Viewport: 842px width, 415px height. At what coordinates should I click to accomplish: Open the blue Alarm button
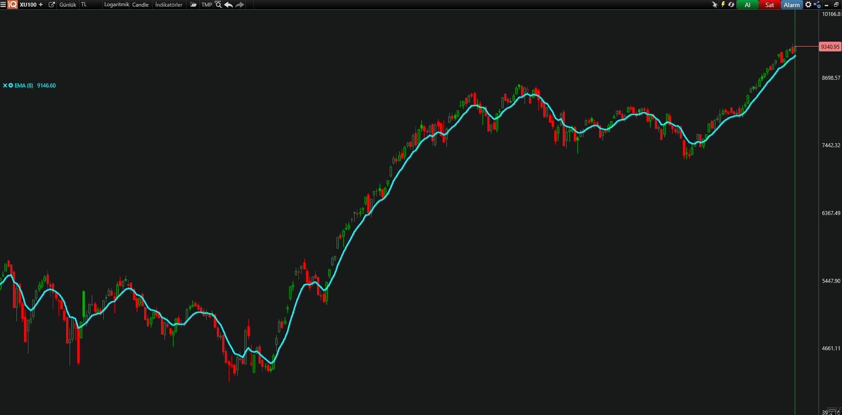(x=792, y=4)
